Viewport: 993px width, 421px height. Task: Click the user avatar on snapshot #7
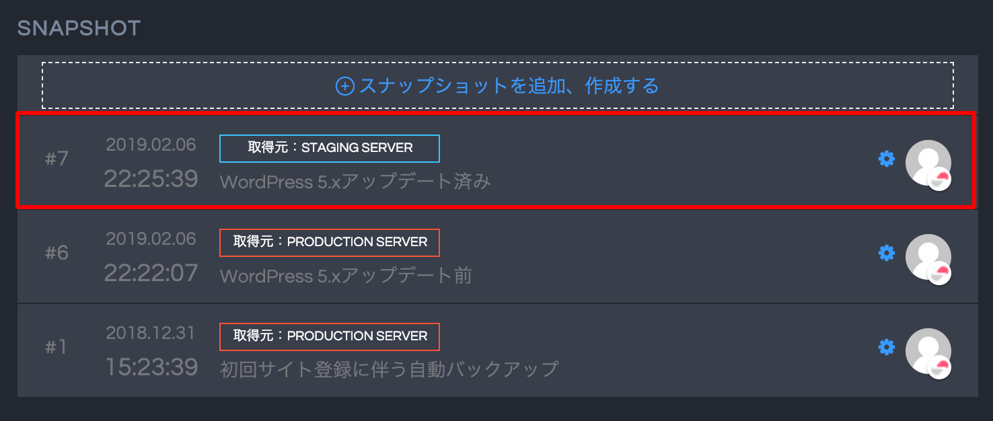(928, 163)
